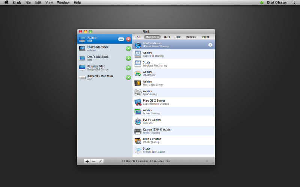Viewport: 300px width, 187px height.
Task: Open the Window menu
Action: point(63,3)
